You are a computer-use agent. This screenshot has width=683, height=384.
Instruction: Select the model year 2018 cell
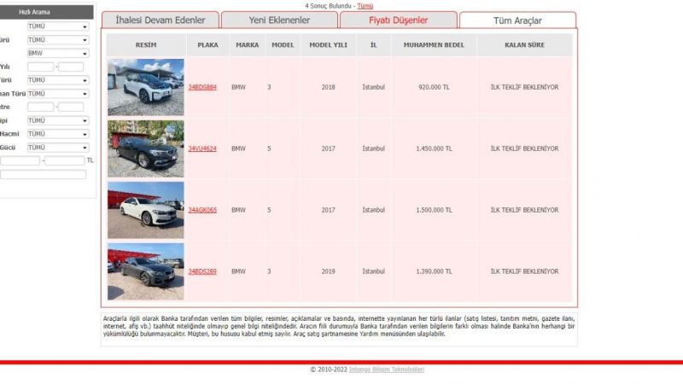coord(328,87)
